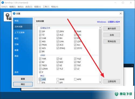Uncheck the ALZ checkbox
This screenshot has width=135, height=99.
click(58, 35)
